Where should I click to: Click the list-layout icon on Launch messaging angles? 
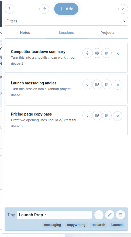pos(97,84)
